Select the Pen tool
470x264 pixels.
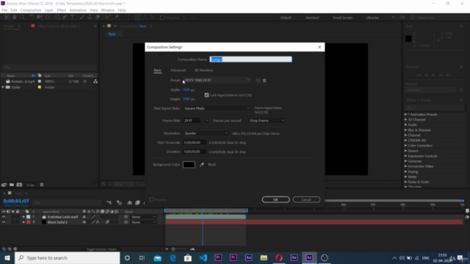65,18
